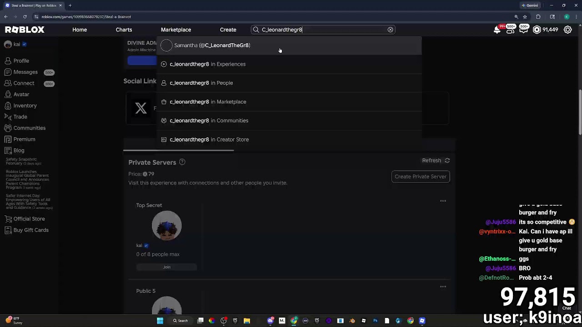The image size is (582, 327).
Task: Open the Chrome profile avatar
Action: pyautogui.click(x=567, y=17)
